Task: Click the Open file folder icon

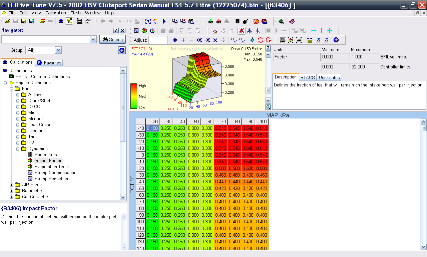Action: pyautogui.click(x=7, y=21)
